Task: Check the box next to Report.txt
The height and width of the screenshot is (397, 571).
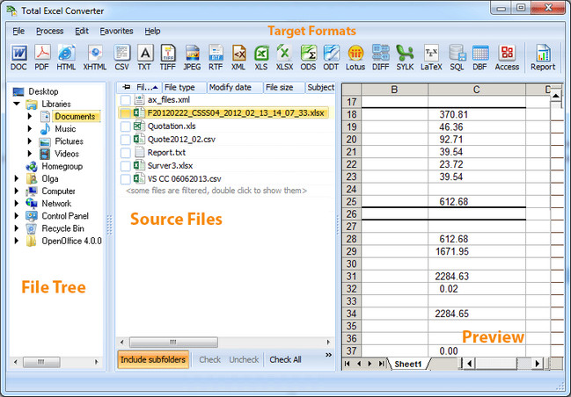Action: click(126, 152)
